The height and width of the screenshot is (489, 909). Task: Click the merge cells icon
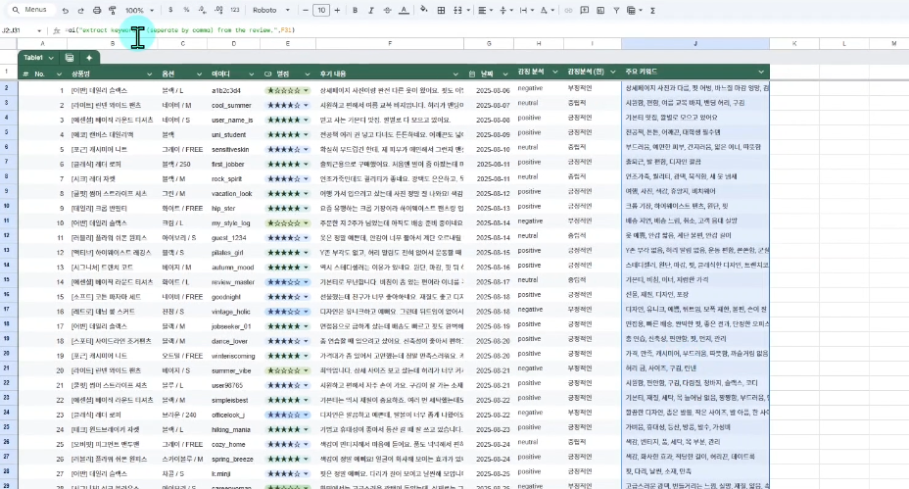(457, 11)
